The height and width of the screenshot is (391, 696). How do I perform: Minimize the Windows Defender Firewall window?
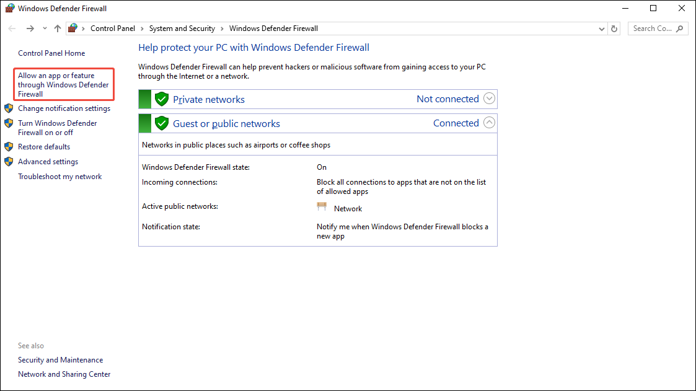click(x=625, y=9)
